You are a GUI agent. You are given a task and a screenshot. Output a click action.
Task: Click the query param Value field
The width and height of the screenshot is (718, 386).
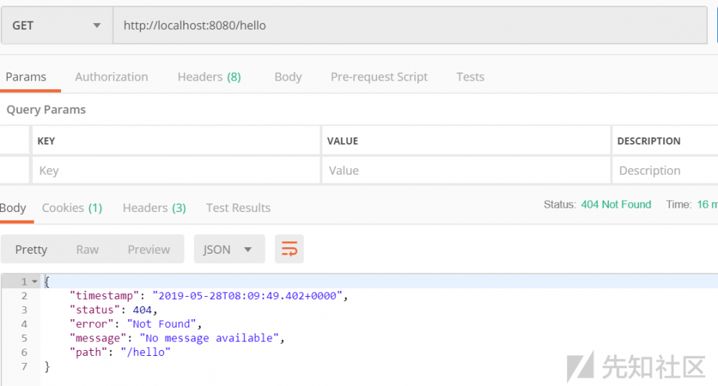tap(465, 170)
